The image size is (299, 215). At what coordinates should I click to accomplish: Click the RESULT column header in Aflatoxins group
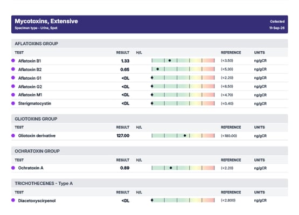tap(123, 52)
